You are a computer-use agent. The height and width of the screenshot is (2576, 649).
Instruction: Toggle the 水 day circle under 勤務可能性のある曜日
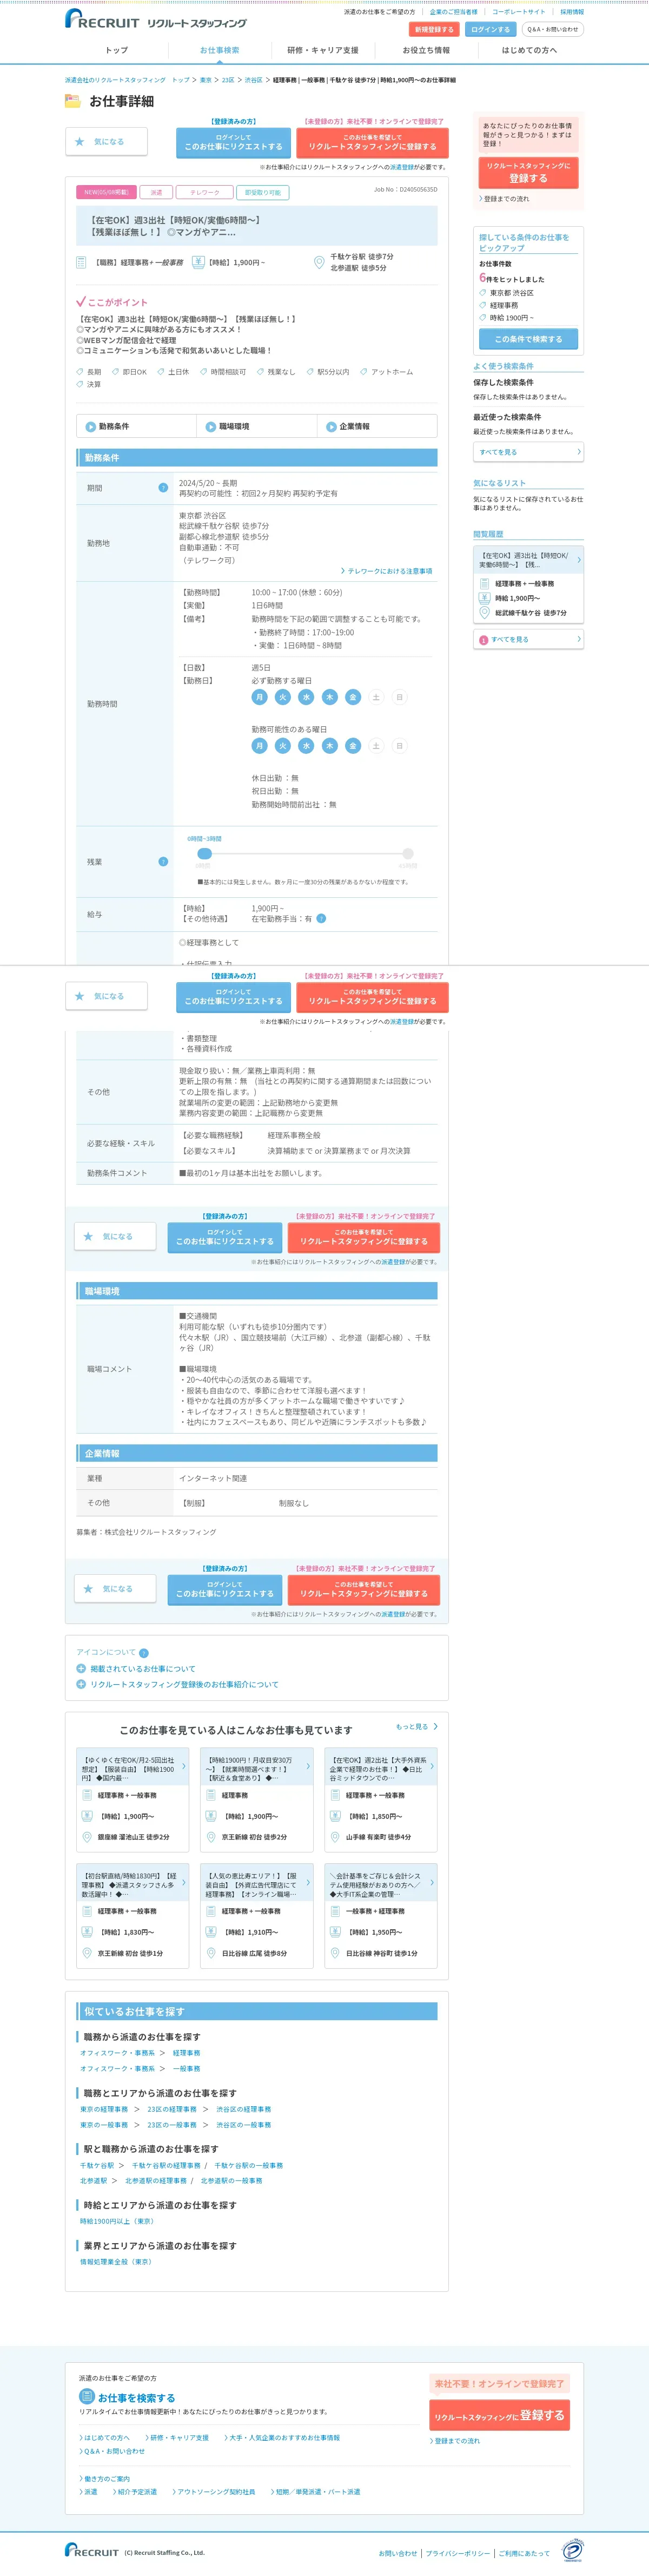tap(306, 745)
